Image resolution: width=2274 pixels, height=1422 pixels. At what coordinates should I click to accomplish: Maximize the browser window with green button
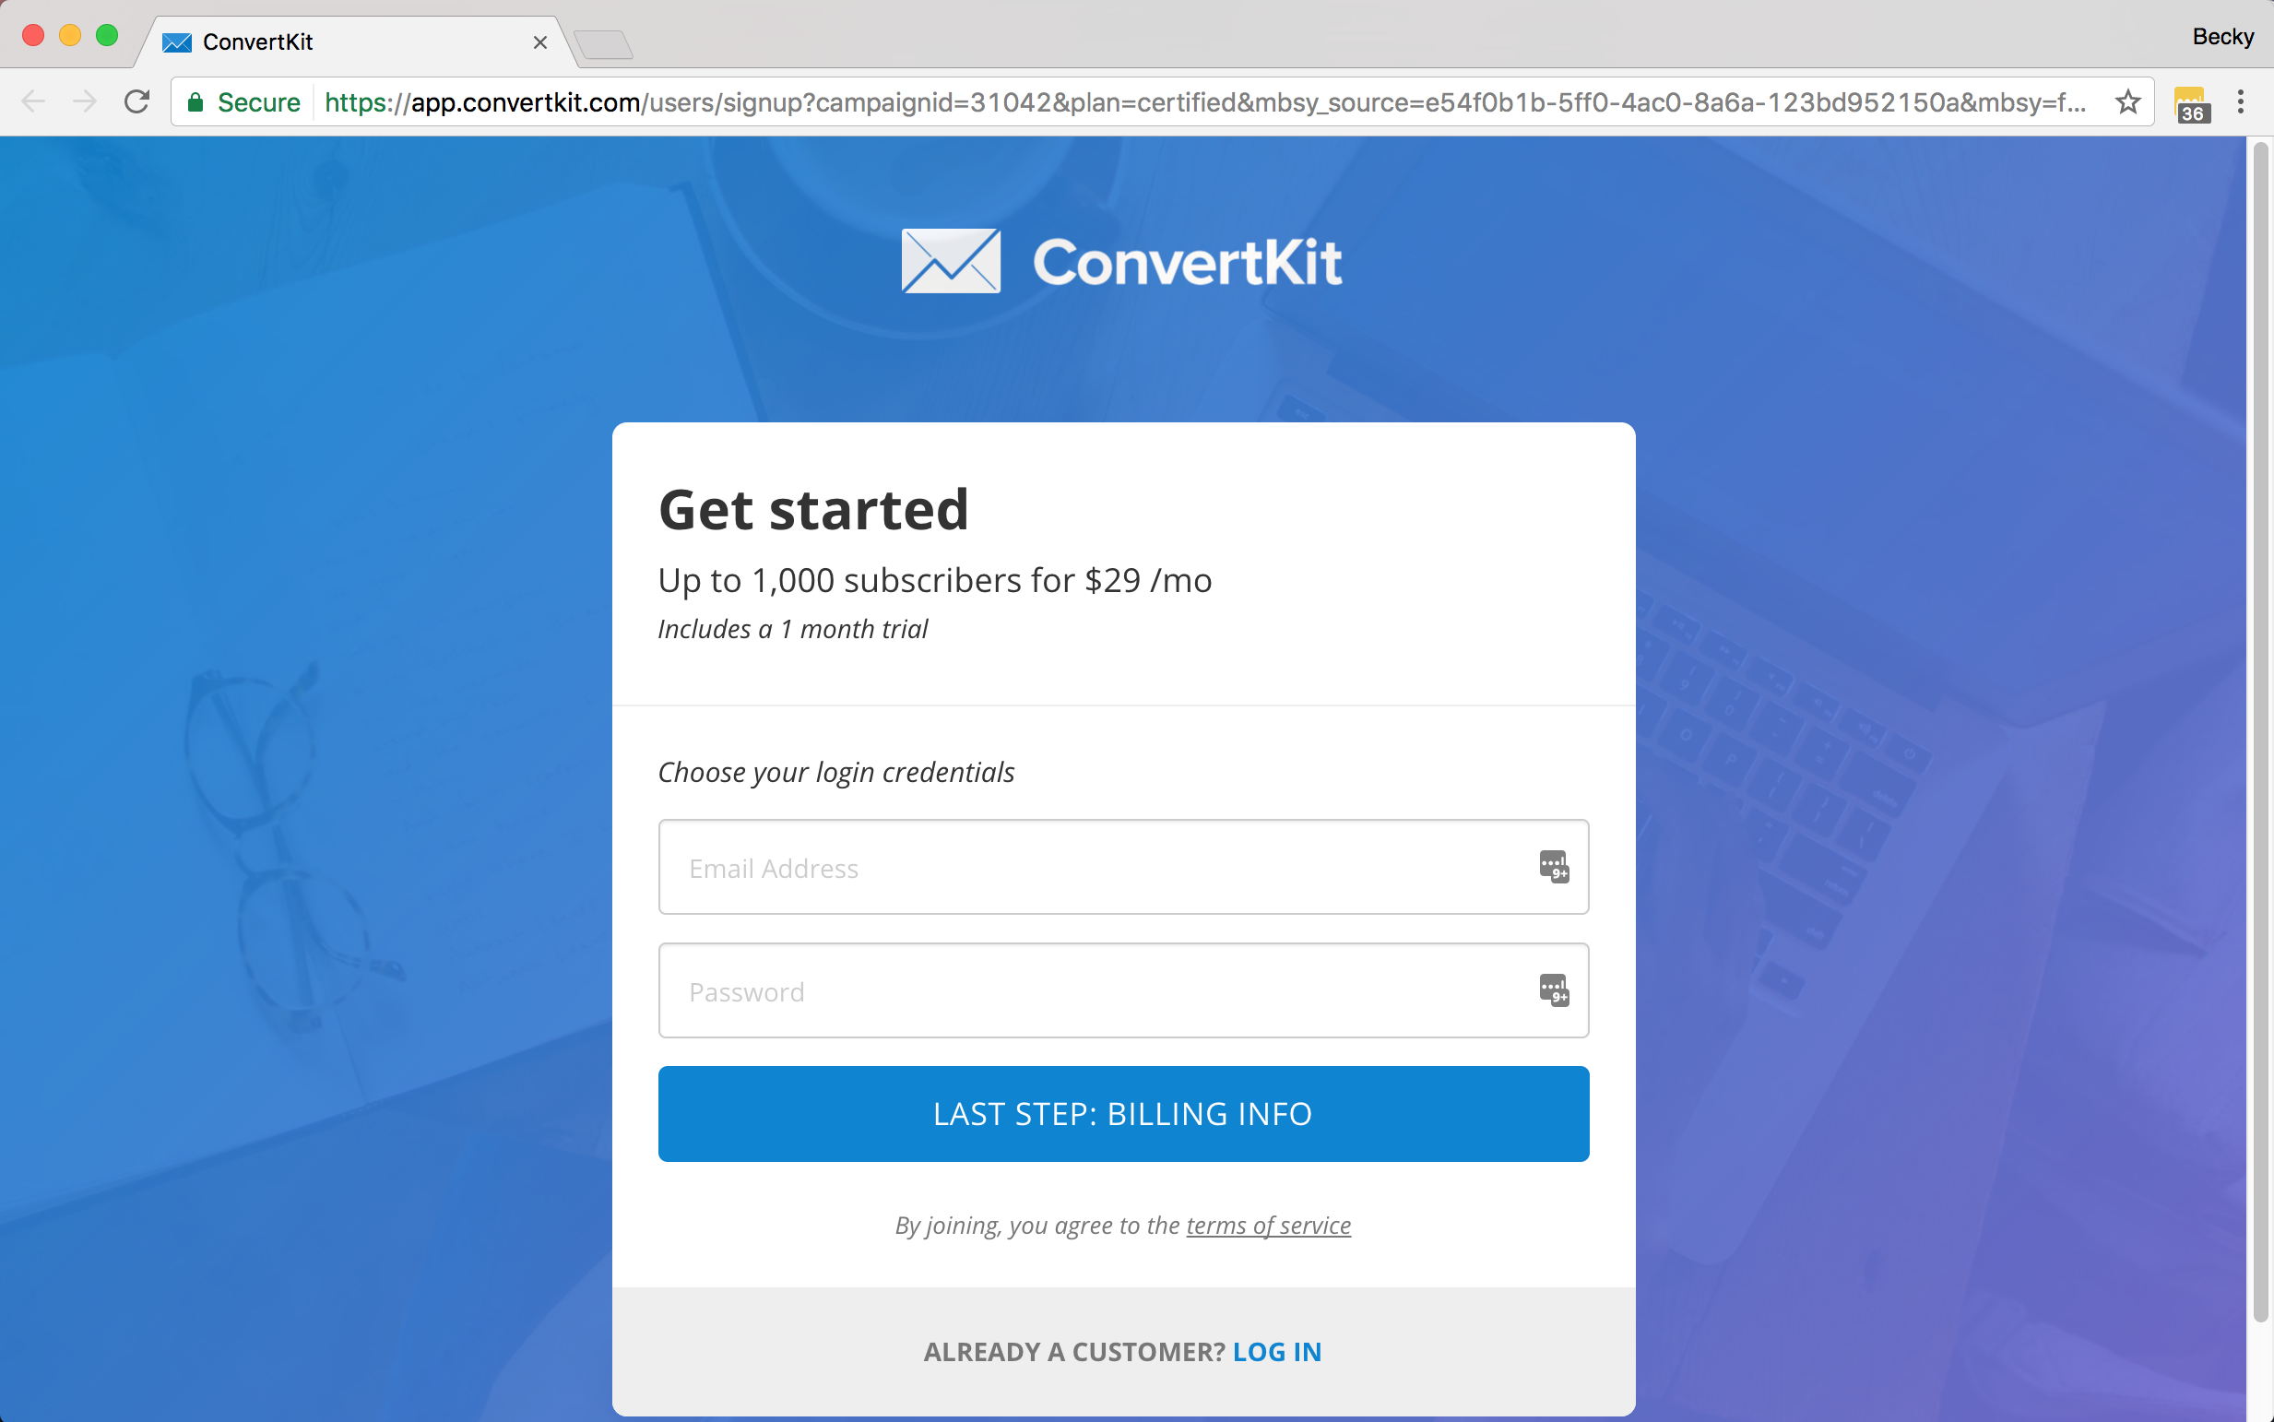click(x=107, y=36)
